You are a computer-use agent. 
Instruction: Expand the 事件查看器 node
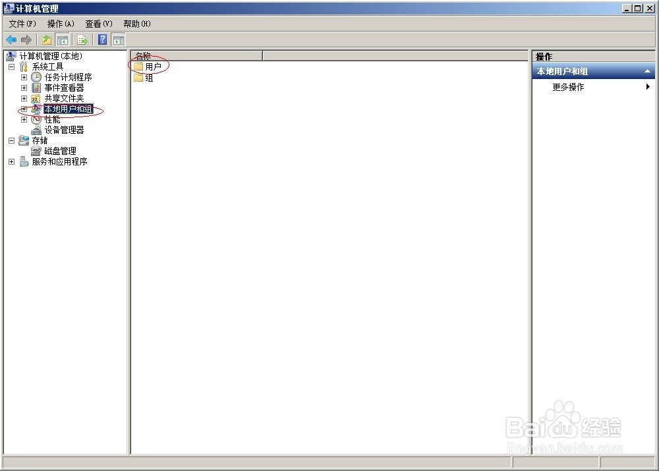click(24, 88)
